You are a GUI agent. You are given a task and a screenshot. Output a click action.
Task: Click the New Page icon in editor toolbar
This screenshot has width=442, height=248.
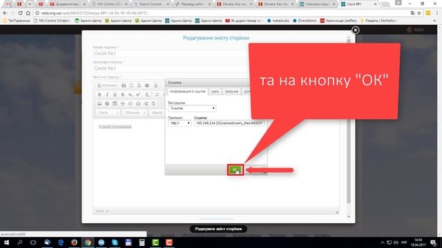[131, 85]
